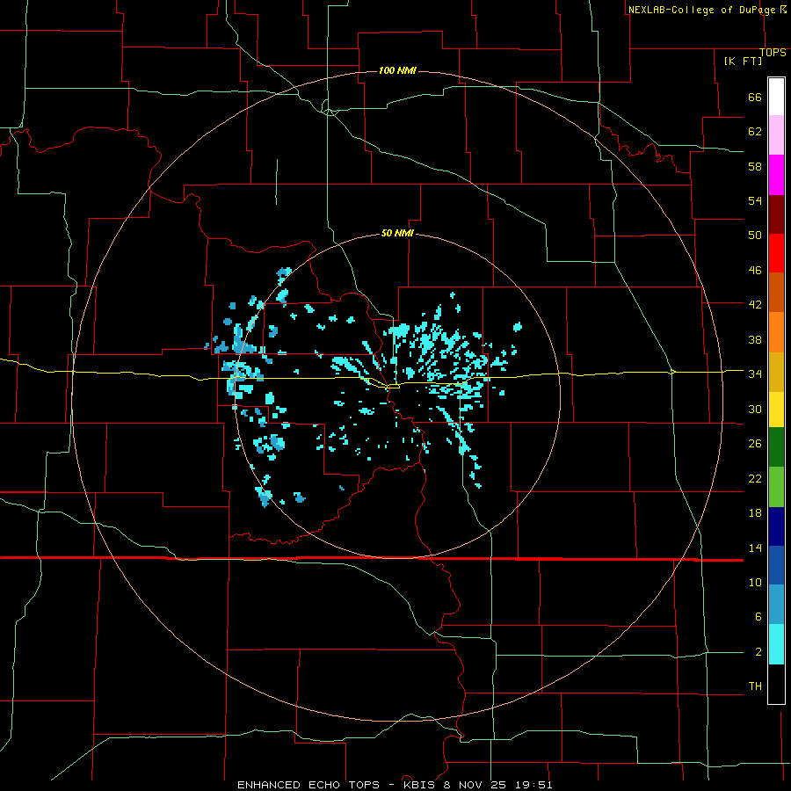Screen dimensions: 791x791
Task: Click the 'KBIS' radar site identifier
Action: [x=420, y=785]
